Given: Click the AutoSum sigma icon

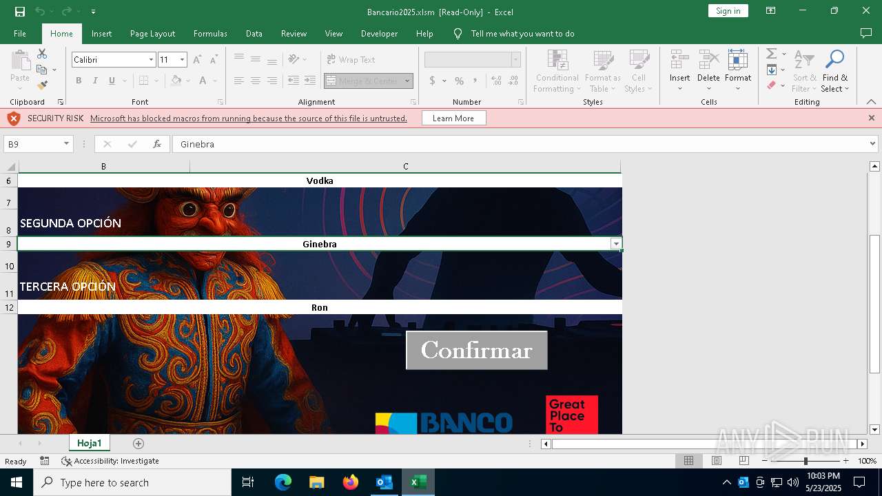Looking at the screenshot, I should pyautogui.click(x=772, y=54).
